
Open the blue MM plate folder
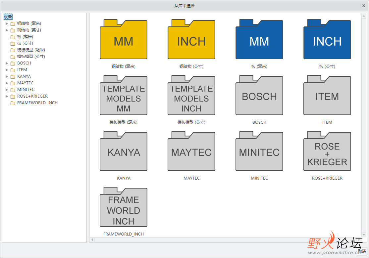(x=259, y=39)
